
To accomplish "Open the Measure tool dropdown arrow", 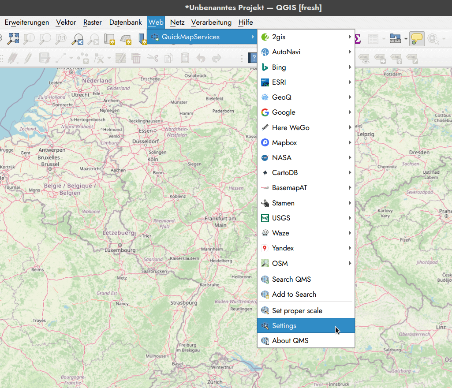I will pos(405,39).
